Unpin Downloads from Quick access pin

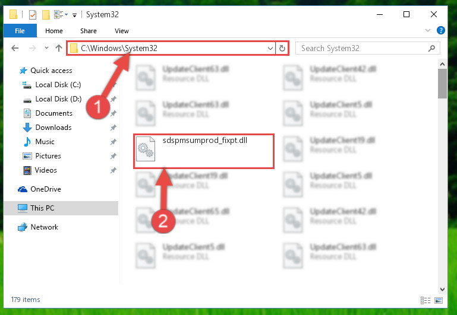[114, 128]
